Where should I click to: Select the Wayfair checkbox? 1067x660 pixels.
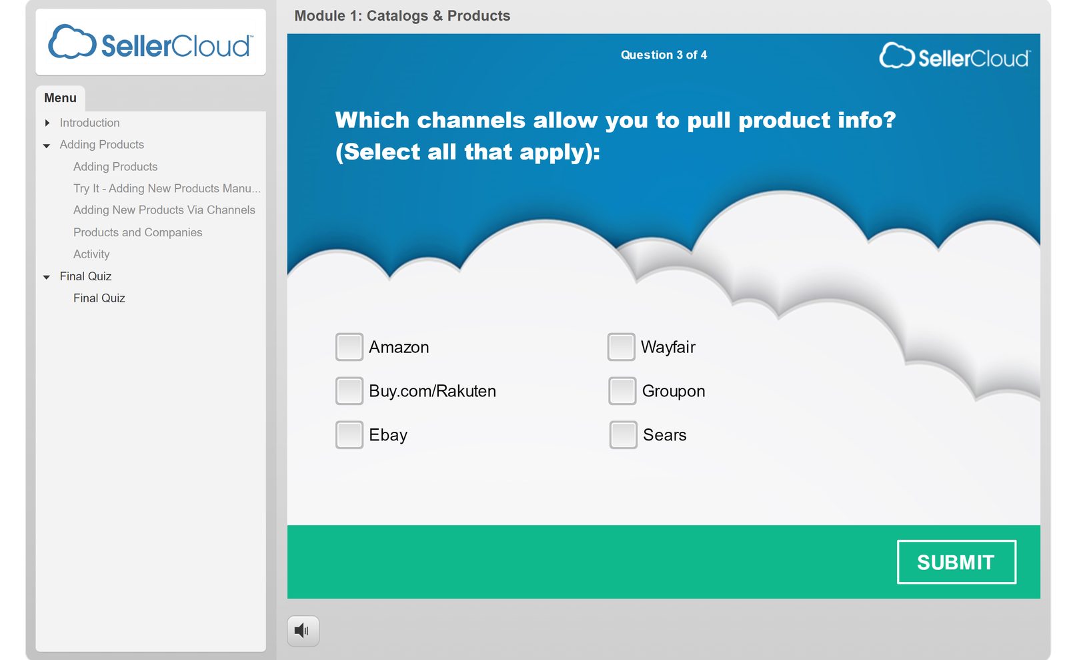pos(621,347)
